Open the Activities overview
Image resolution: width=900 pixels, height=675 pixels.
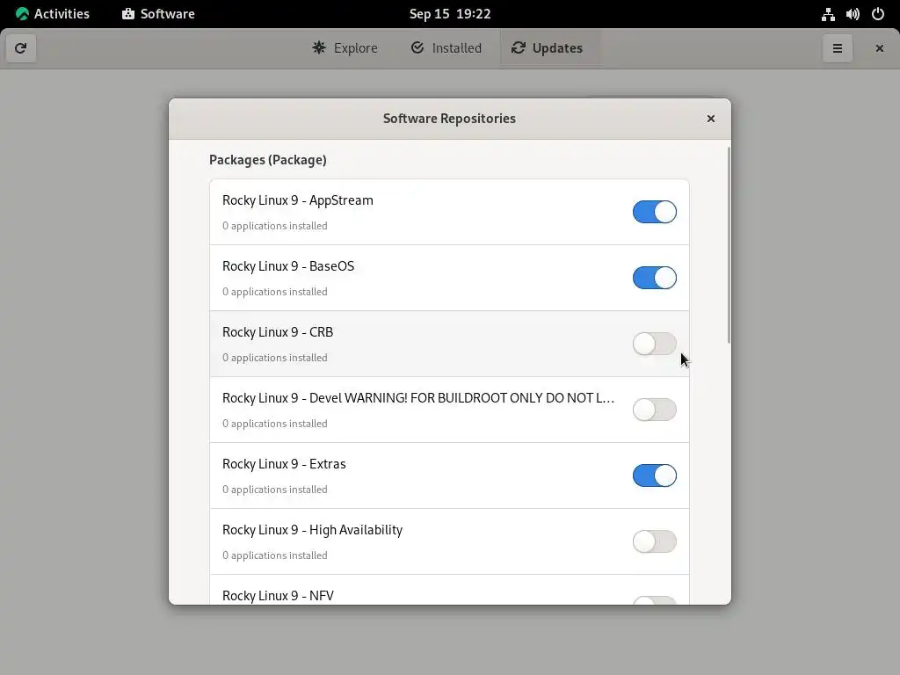[x=53, y=14]
